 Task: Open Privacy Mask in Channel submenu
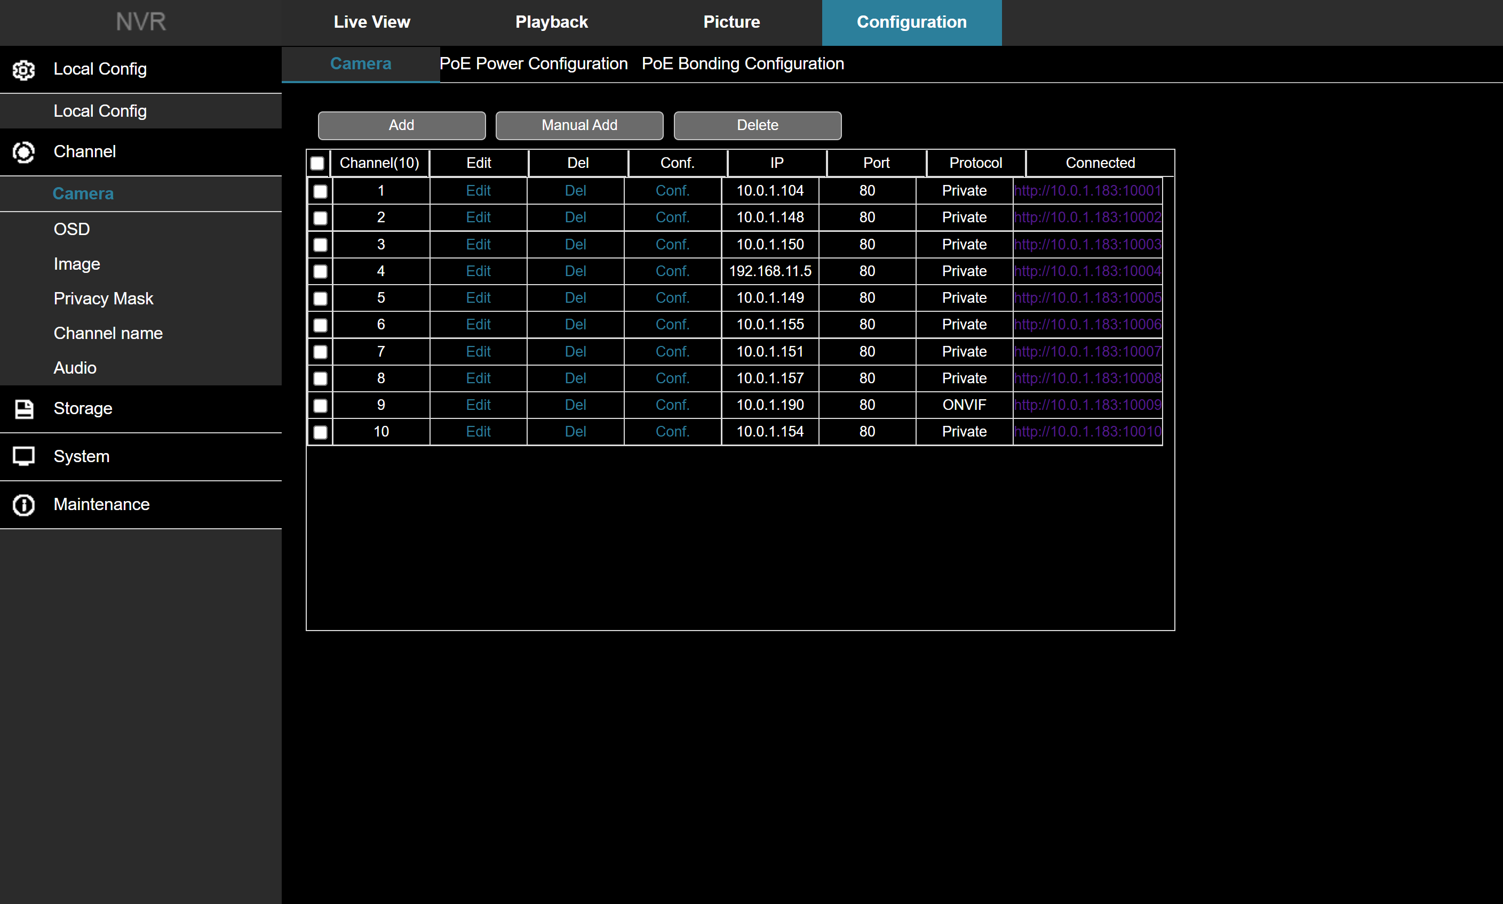pos(103,298)
